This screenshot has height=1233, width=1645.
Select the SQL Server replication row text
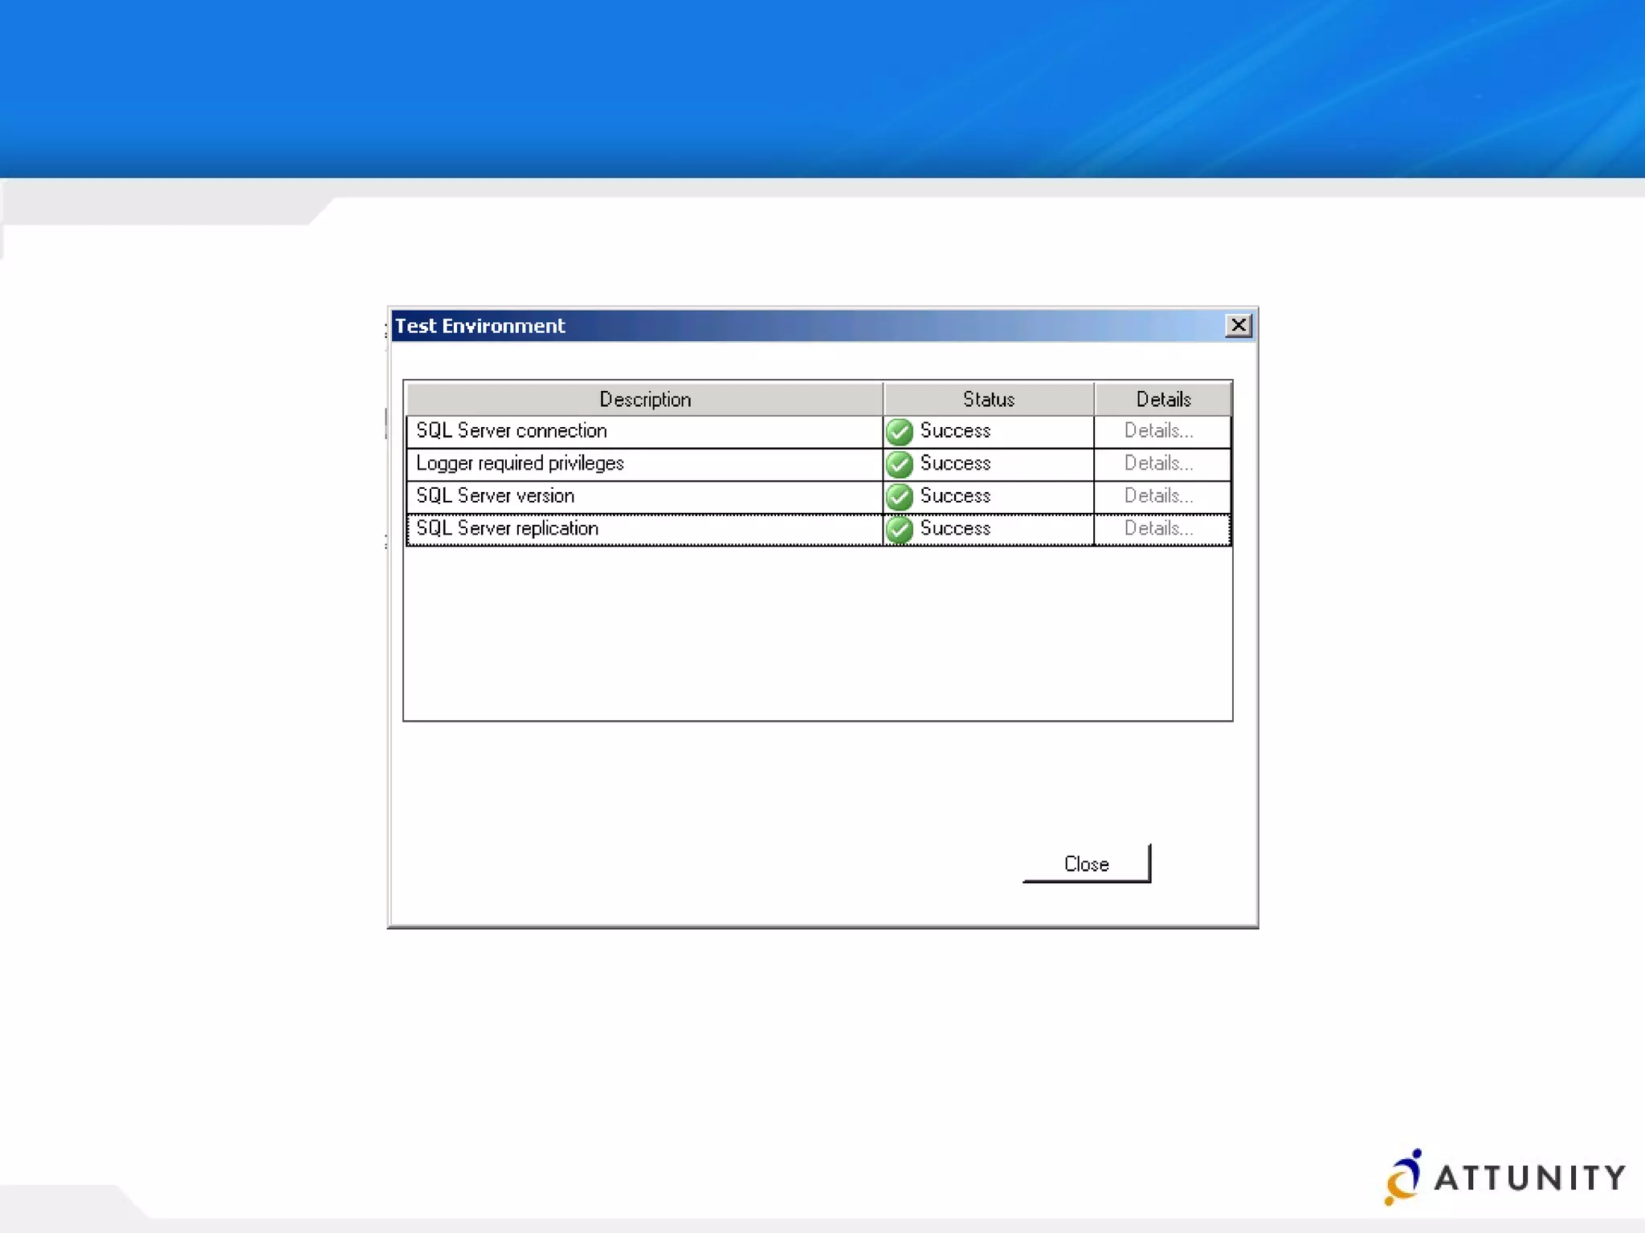507,529
